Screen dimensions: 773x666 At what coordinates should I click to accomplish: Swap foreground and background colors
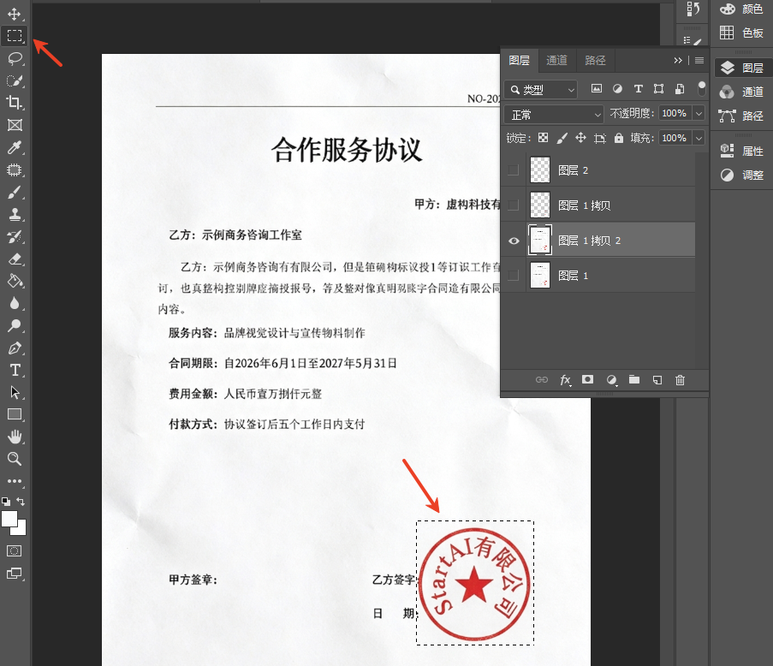[21, 502]
